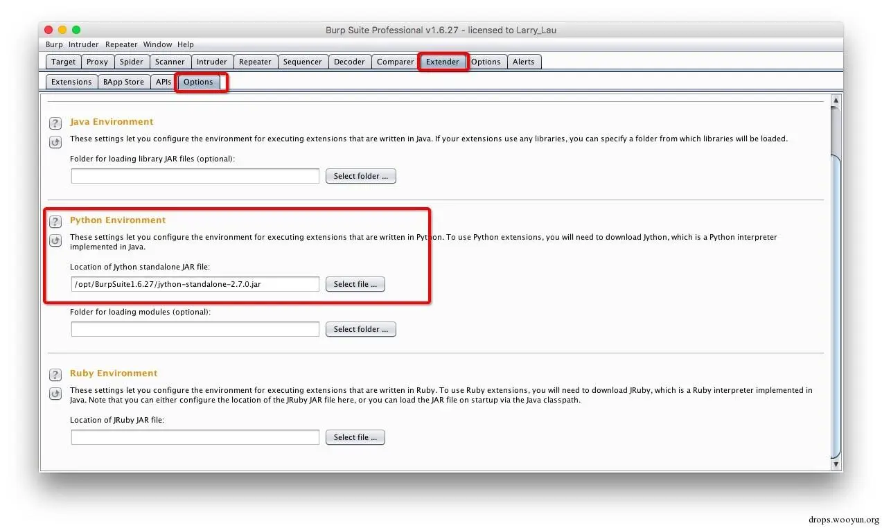
Task: Switch to the Alerts tab
Action: pyautogui.click(x=524, y=62)
